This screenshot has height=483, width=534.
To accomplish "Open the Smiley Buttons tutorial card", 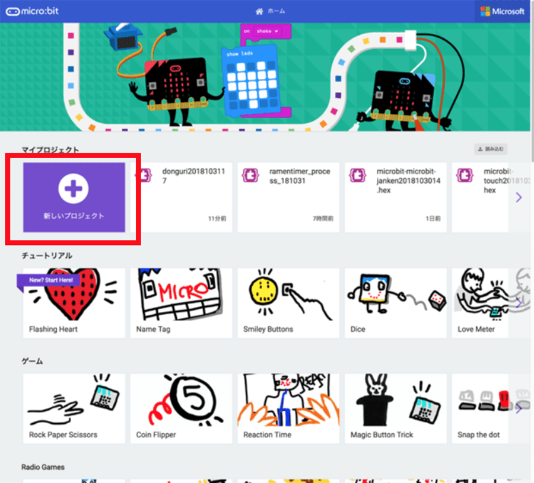I will pyautogui.click(x=288, y=303).
